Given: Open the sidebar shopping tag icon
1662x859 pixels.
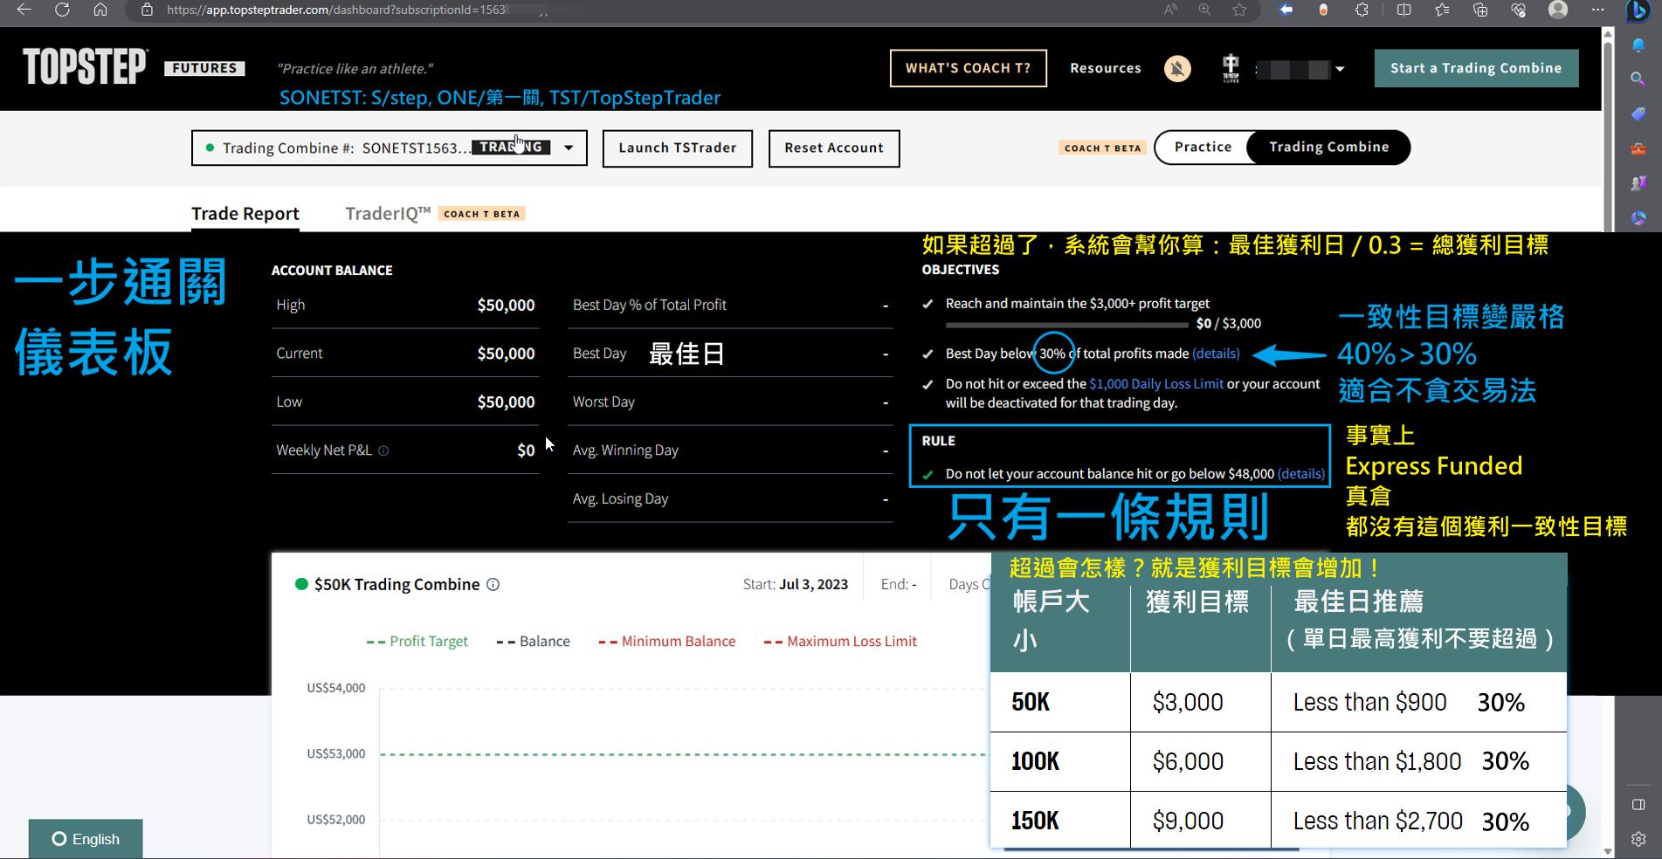Looking at the screenshot, I should 1638,114.
